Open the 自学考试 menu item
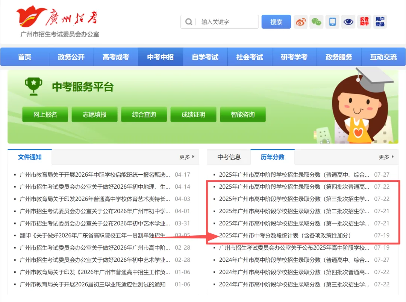This screenshot has height=302, width=406. tap(205, 56)
